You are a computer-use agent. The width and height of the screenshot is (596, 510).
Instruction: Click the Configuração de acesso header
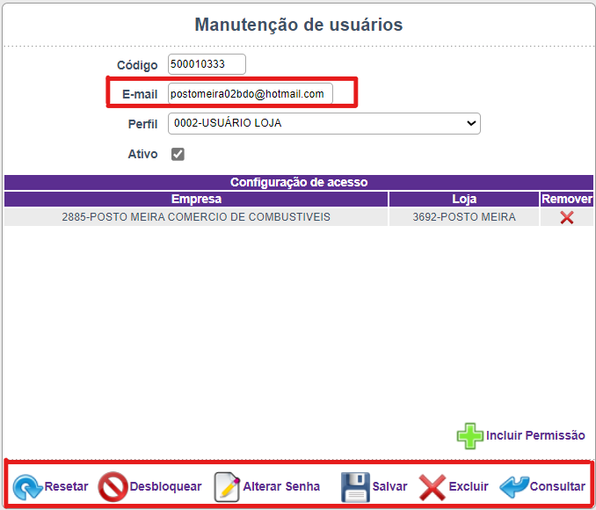[299, 182]
